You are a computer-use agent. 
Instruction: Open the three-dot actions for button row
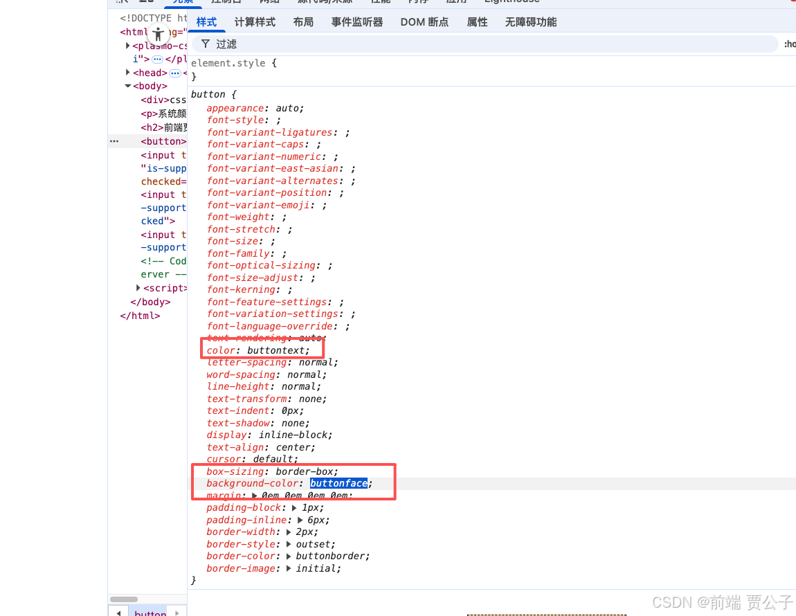(x=114, y=141)
